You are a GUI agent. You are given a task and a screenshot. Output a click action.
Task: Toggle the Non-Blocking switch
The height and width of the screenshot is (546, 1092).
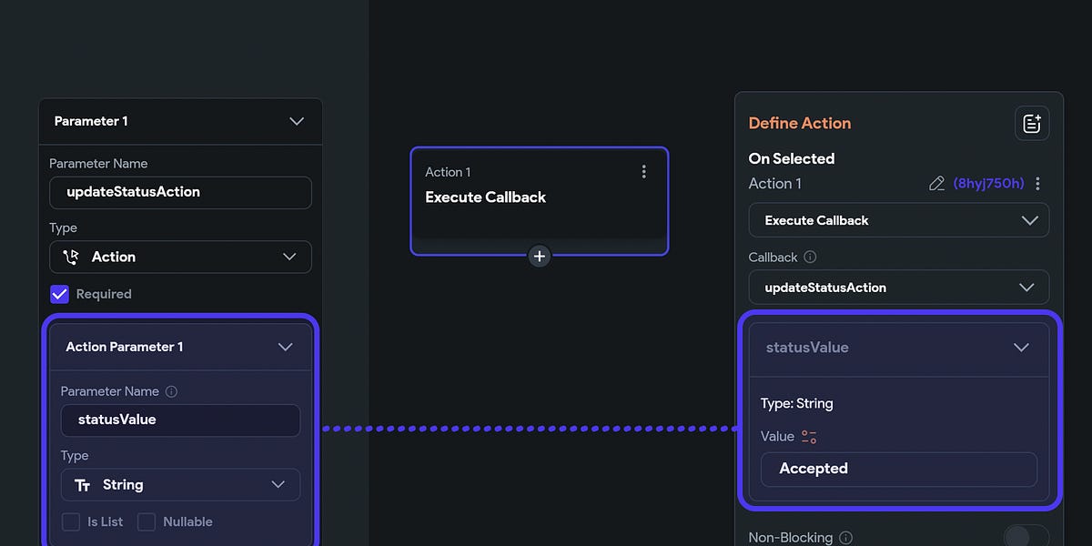click(1026, 537)
